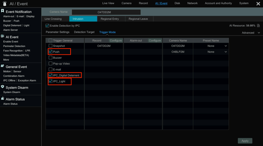Open the Enable Event sidebar link
Image resolution: width=263 pixels, height=146 pixels.
pyautogui.click(x=11, y=41)
